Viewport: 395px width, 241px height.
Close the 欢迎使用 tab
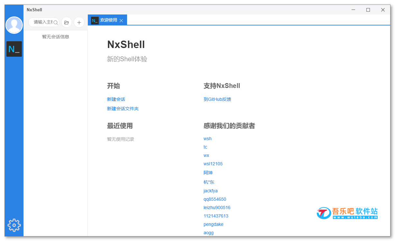[x=121, y=20]
